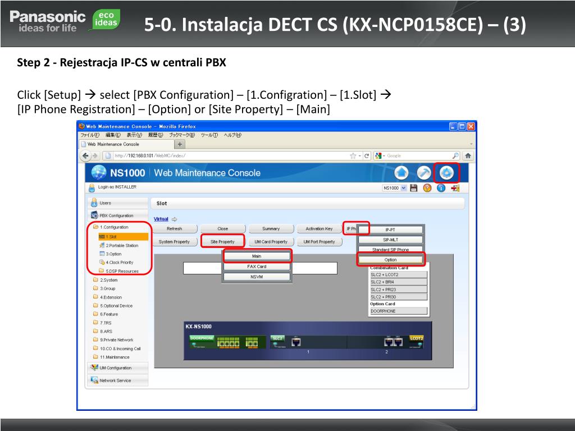
Task: Click the Firefox back arrow button
Action: (x=85, y=156)
